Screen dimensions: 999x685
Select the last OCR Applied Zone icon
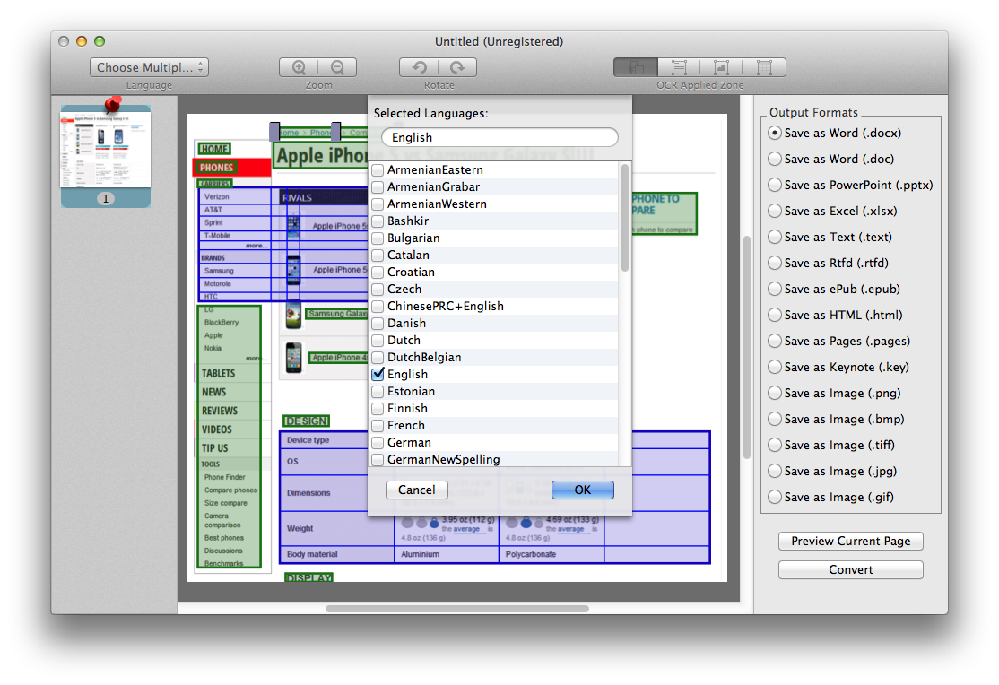[x=764, y=67]
